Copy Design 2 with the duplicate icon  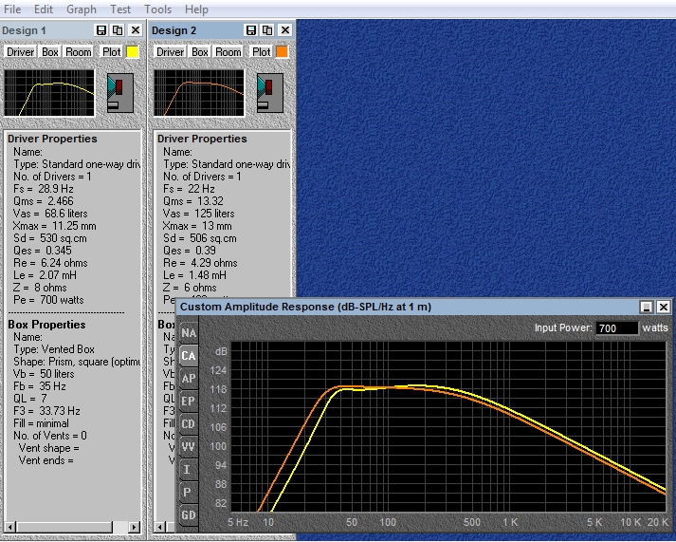267,30
